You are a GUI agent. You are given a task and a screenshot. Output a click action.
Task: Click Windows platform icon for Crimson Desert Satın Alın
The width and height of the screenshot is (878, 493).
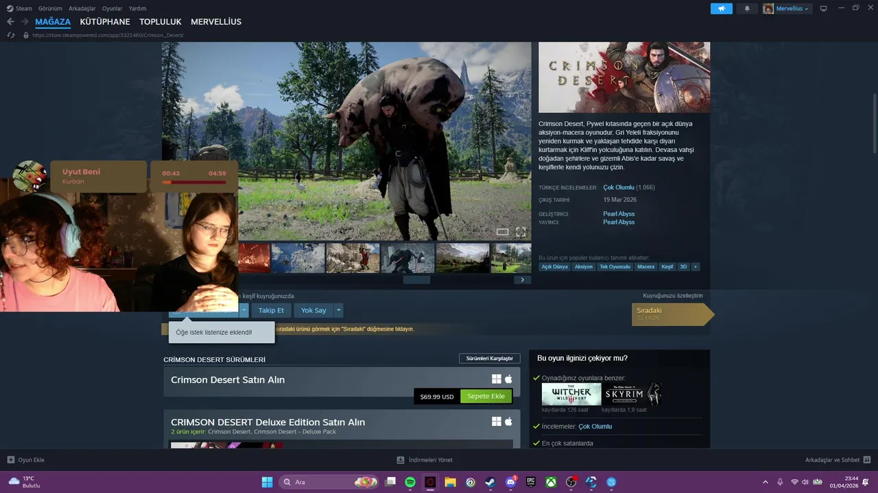click(x=497, y=379)
